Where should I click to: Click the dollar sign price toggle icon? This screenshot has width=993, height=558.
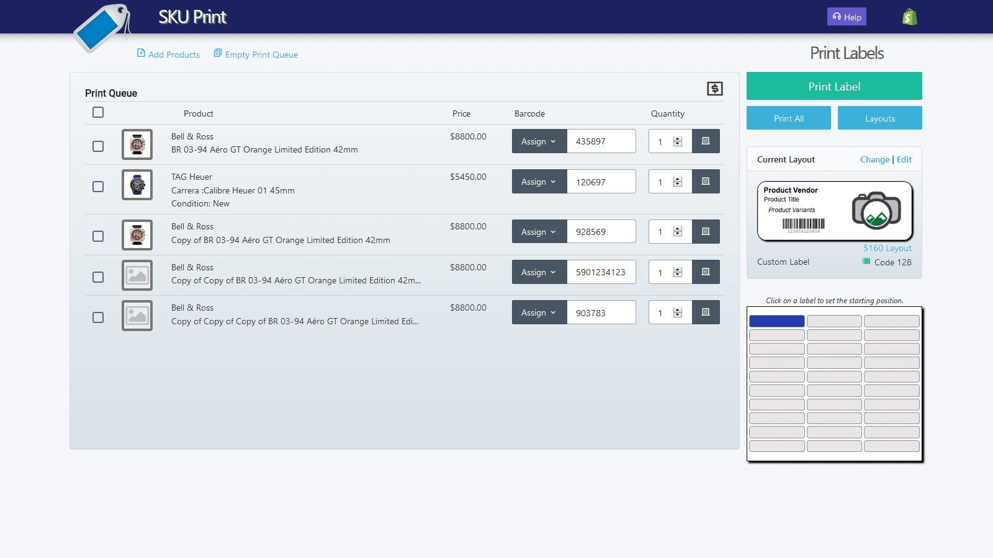pos(714,89)
